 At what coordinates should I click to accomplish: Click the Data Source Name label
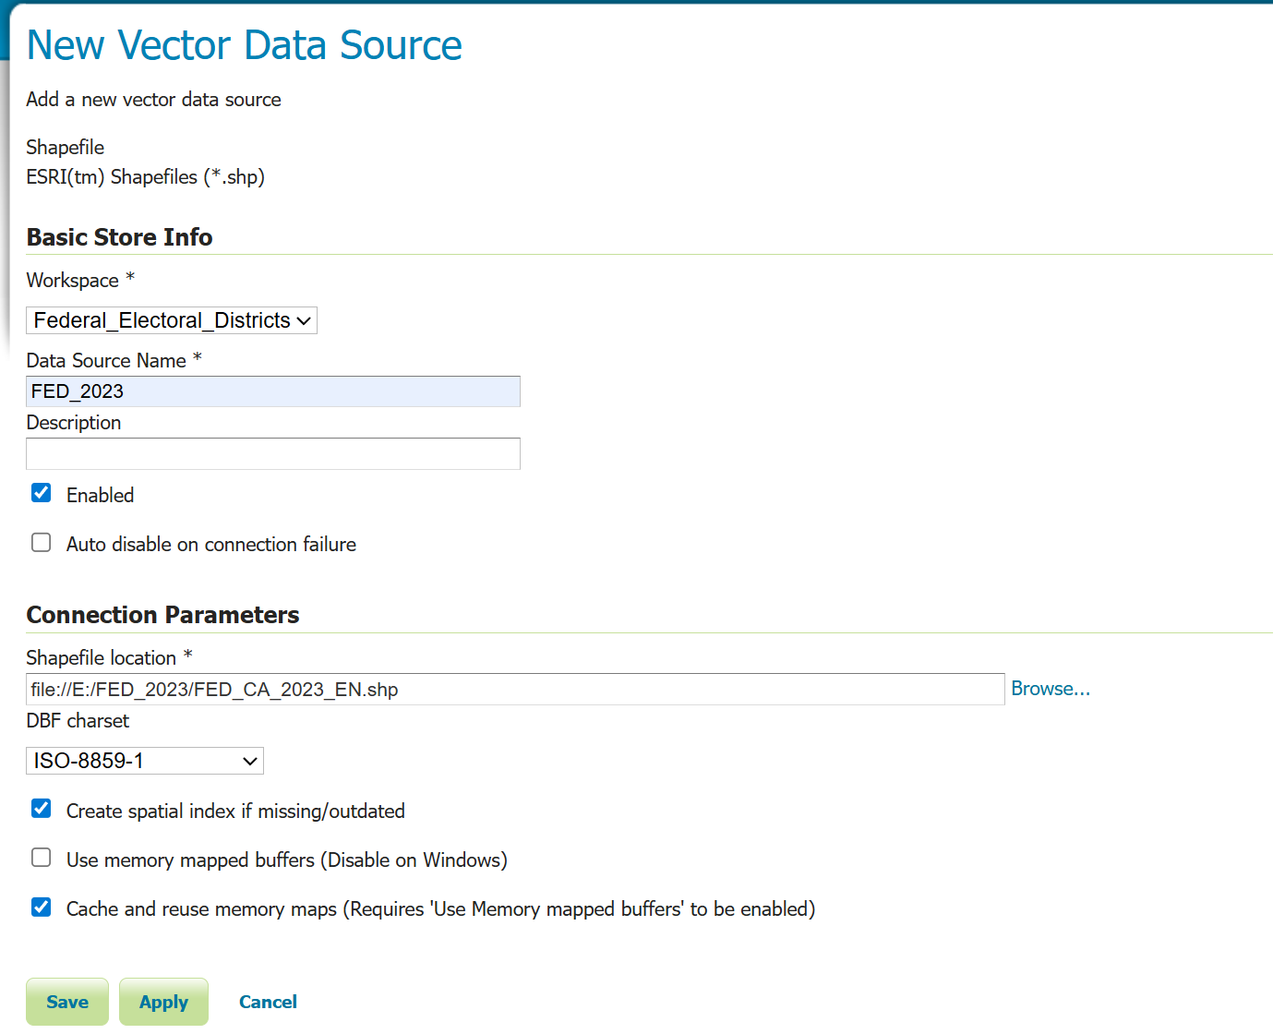(x=106, y=361)
